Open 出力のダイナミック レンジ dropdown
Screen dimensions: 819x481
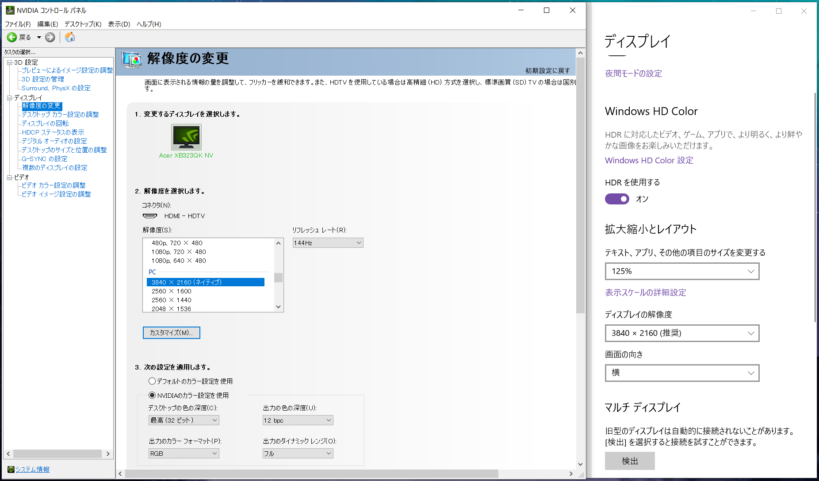click(298, 454)
